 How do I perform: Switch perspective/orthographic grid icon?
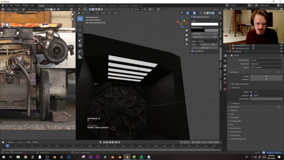pyautogui.click(x=186, y=44)
